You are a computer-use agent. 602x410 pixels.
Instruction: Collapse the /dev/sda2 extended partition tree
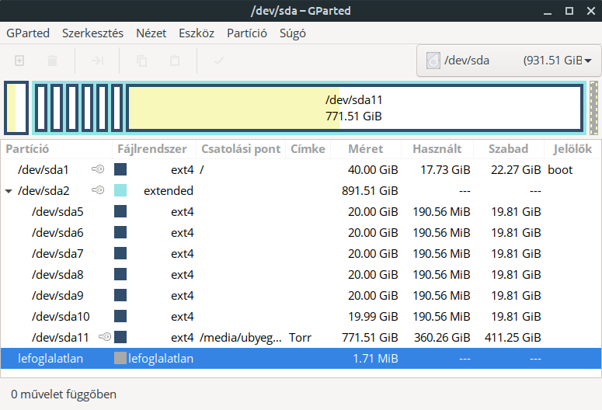coord(9,191)
